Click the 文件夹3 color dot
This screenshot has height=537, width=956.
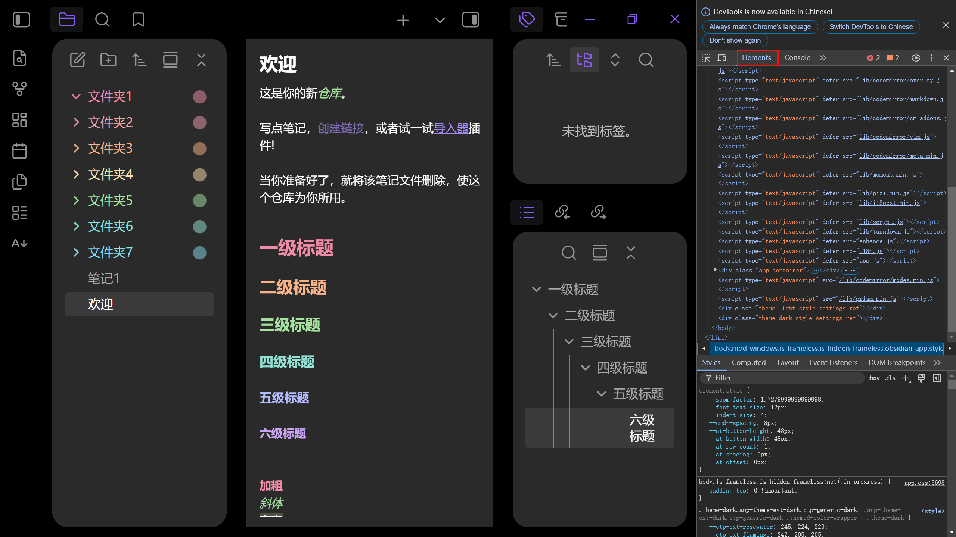(199, 149)
